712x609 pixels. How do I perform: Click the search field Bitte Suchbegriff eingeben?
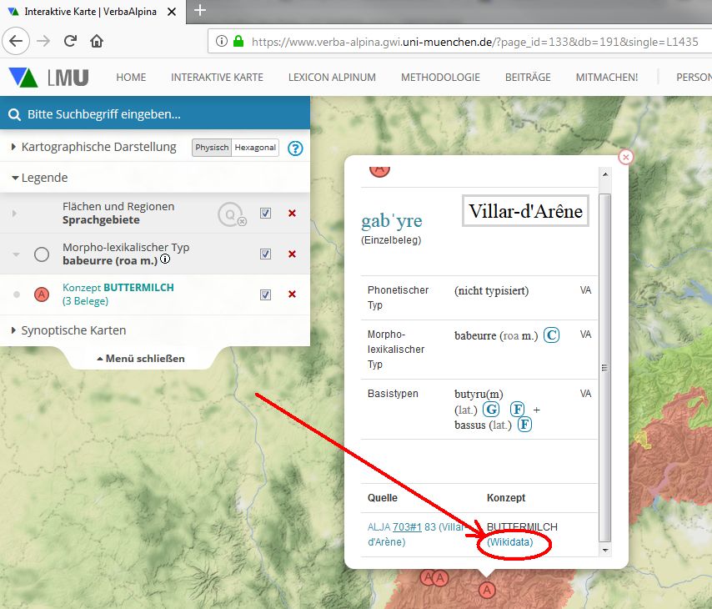pyautogui.click(x=155, y=113)
